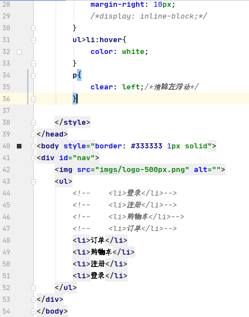This screenshot has width=249, height=317.
Task: Click the #333333 hex value text
Action: [147, 146]
